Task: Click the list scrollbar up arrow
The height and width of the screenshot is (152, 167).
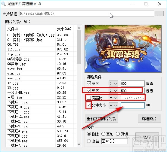Action: coord(79,28)
